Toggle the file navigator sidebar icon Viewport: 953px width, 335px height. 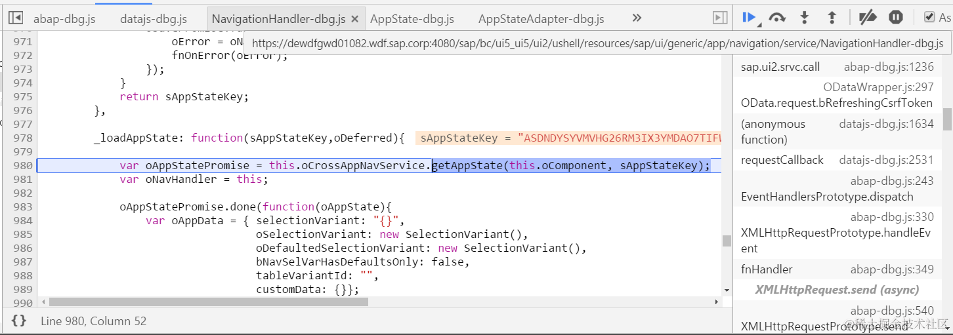tap(16, 18)
